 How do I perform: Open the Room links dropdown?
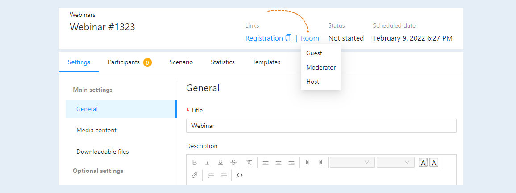310,38
